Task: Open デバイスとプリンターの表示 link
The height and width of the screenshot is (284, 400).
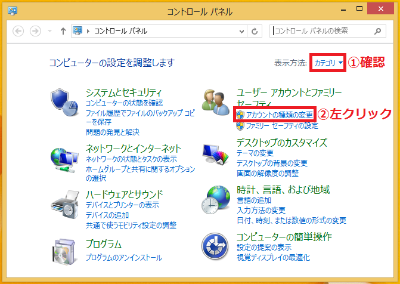Action: (x=122, y=205)
